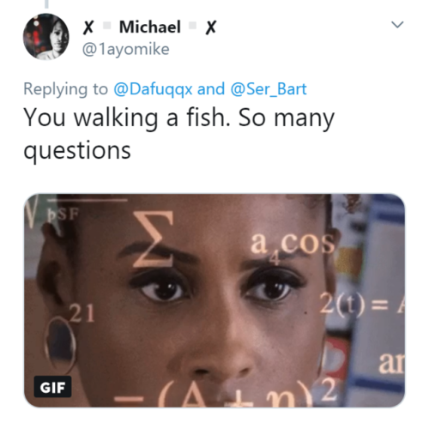Click the display name Michael
Screen dimensions: 429x423
point(150,27)
